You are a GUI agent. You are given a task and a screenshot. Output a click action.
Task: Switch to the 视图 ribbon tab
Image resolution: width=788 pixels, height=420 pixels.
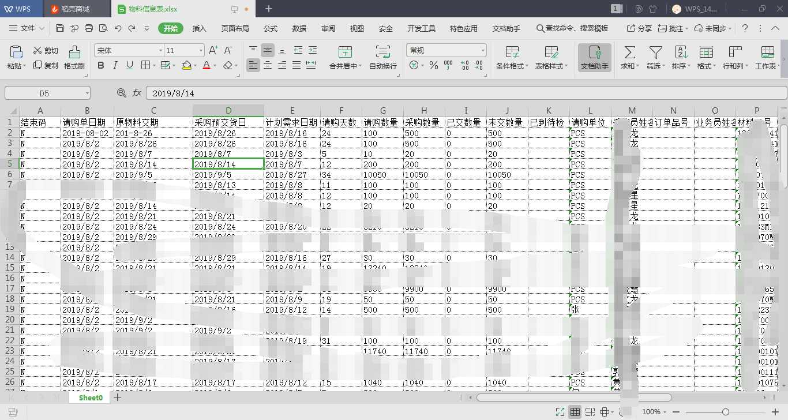[357, 28]
